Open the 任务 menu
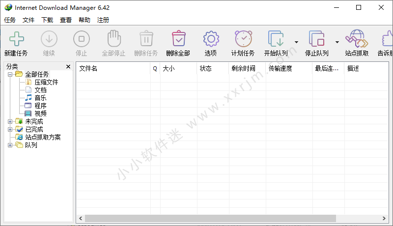This screenshot has width=393, height=226. coord(10,20)
